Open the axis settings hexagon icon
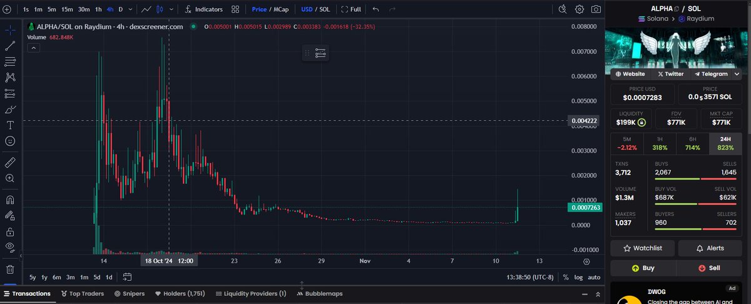 click(586, 261)
